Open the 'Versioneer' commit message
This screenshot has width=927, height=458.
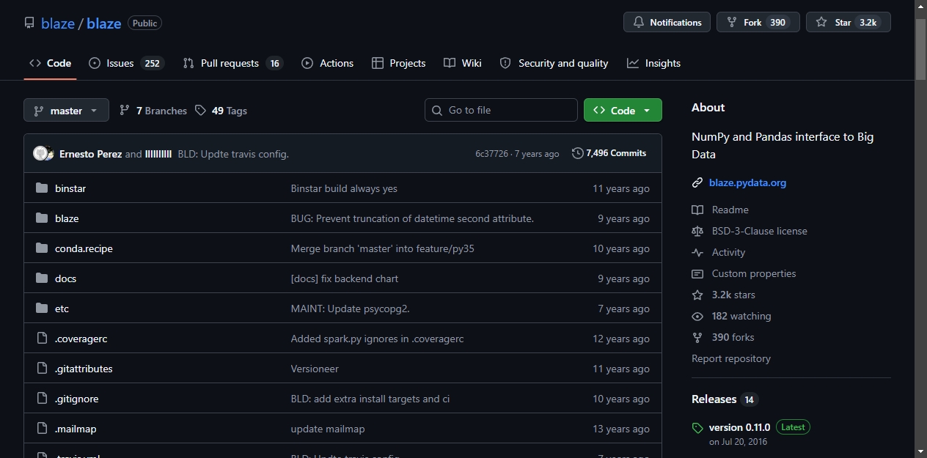(315, 369)
